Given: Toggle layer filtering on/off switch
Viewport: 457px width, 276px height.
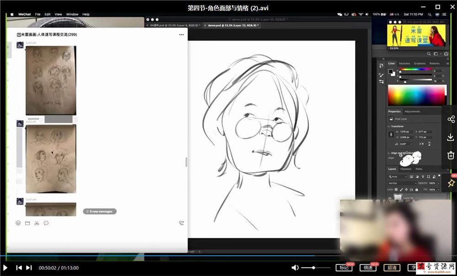Looking at the screenshot, I should pyautogui.click(x=439, y=176).
